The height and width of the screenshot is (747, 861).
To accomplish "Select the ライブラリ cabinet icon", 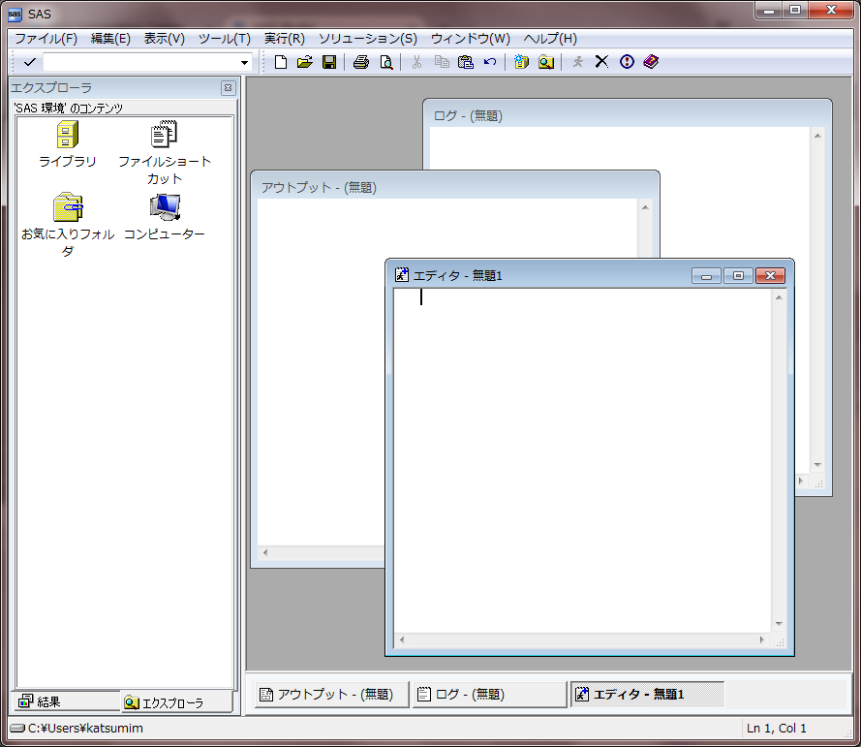I will (x=68, y=135).
